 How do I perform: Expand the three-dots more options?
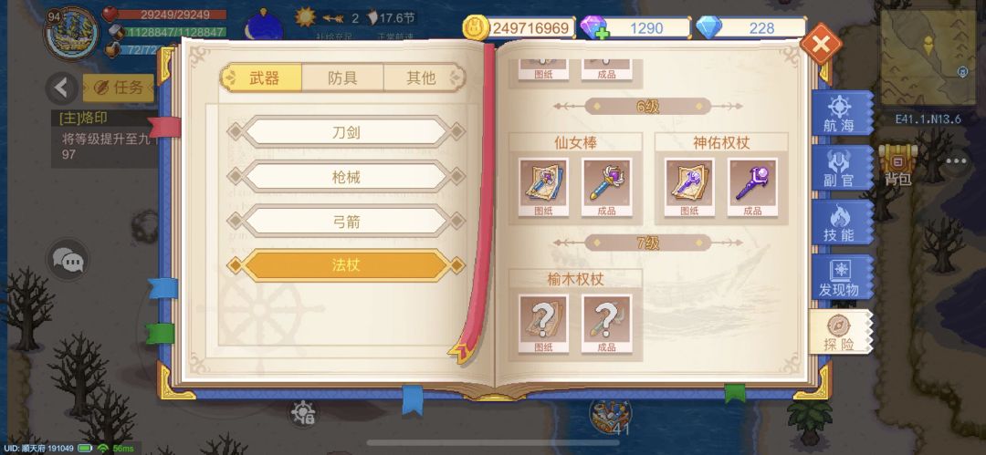pos(956,160)
